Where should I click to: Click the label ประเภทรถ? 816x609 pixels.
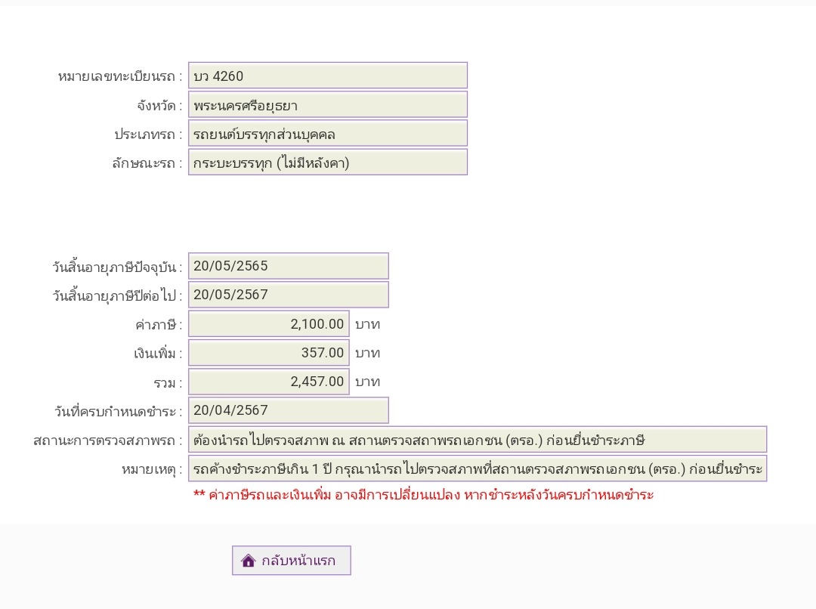click(148, 134)
